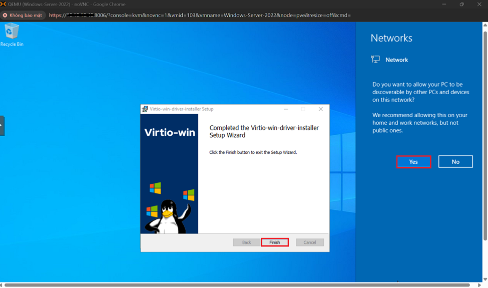This screenshot has width=488, height=288.
Task: Minimize the Virtio-win installer window
Action: [286, 109]
